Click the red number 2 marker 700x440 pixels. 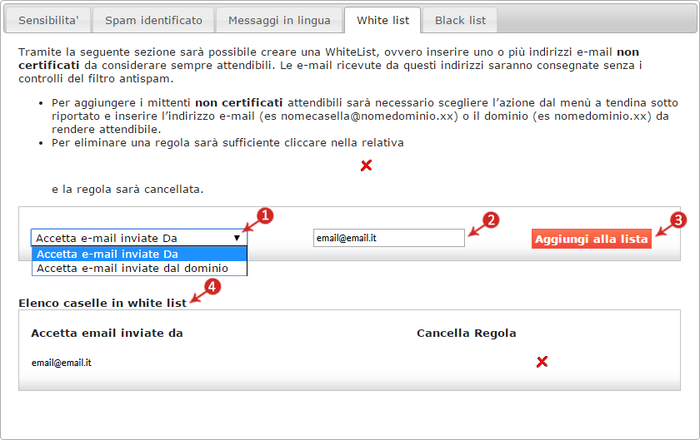point(491,220)
